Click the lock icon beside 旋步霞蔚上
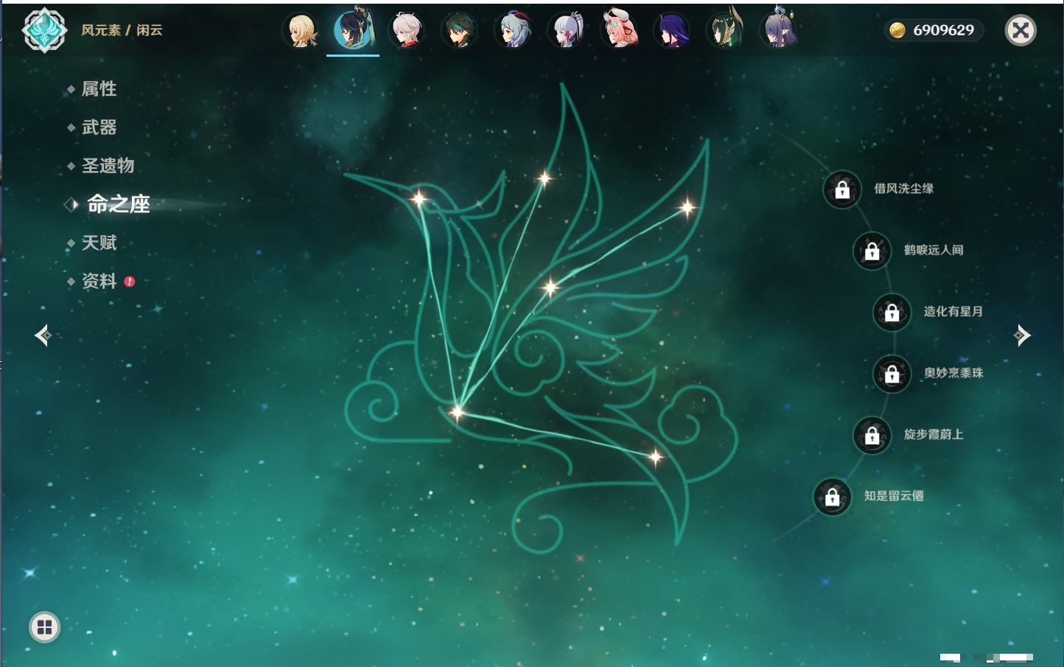The height and width of the screenshot is (667, 1064). click(872, 436)
